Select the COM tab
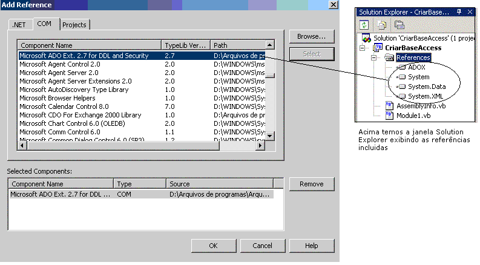Image resolution: width=480 pixels, height=265 pixels. [x=44, y=24]
